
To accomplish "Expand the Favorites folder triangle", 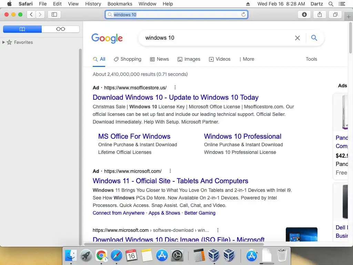I will (x=3, y=42).
